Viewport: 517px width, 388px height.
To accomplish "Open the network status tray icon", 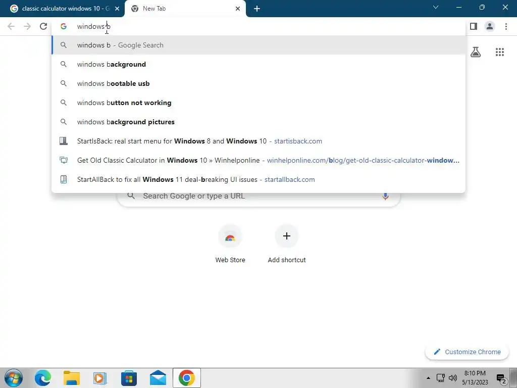I will point(440,378).
